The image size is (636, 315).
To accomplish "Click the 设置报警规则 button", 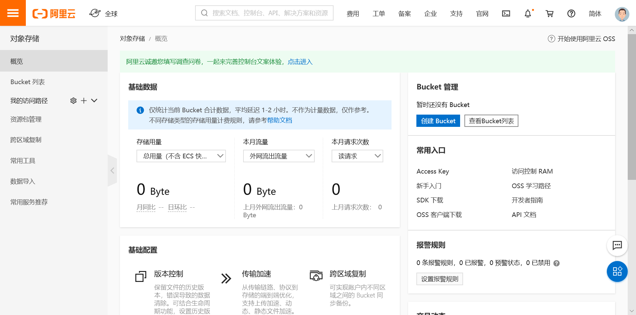I will point(440,279).
